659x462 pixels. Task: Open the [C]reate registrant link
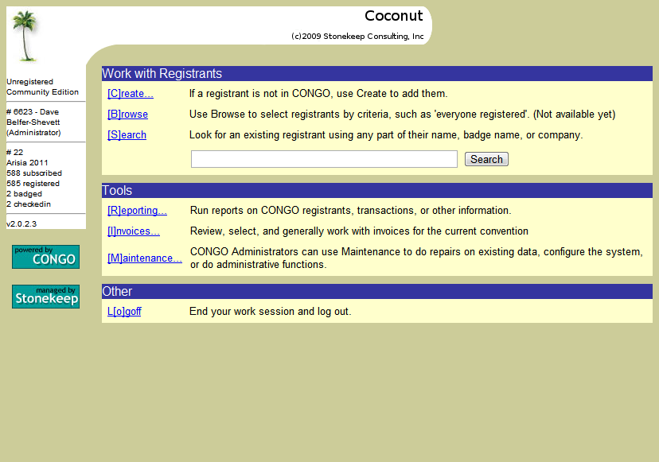click(131, 94)
